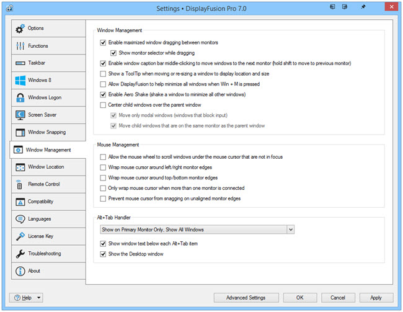Enable ToolTip when moving or re-sizing window
This screenshot has width=403, height=312.
pyautogui.click(x=103, y=74)
